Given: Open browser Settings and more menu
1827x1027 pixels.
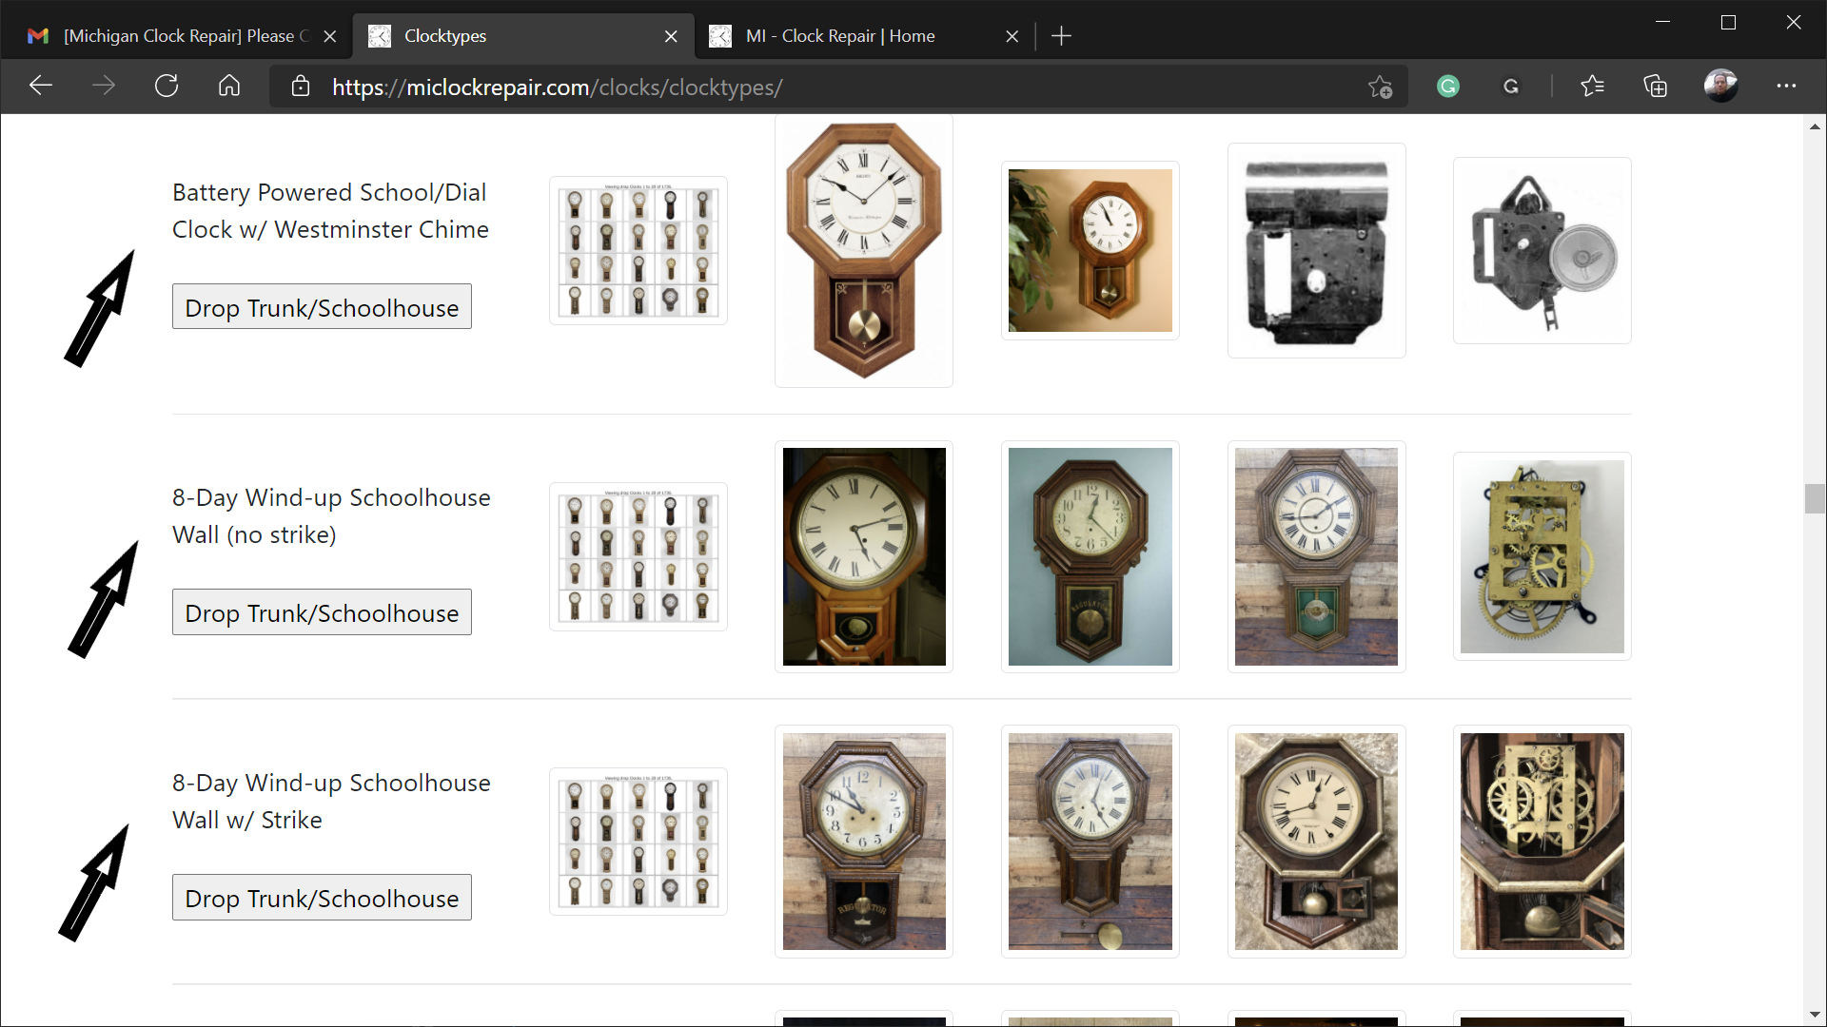Looking at the screenshot, I should (1786, 87).
